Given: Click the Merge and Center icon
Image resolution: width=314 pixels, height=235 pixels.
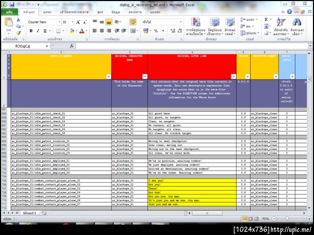Looking at the screenshot, I should tap(132, 31).
